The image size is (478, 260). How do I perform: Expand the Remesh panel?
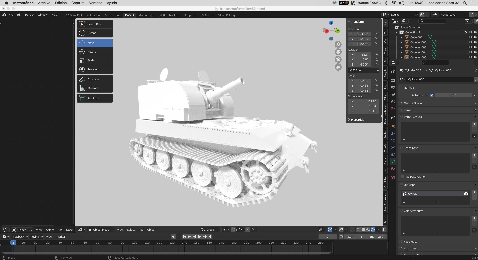(x=409, y=110)
